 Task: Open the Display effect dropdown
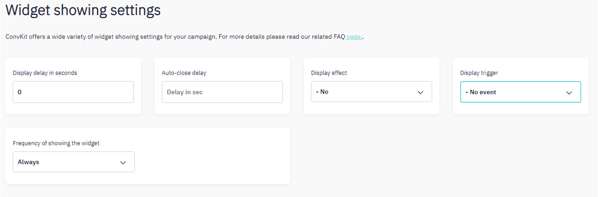[371, 92]
